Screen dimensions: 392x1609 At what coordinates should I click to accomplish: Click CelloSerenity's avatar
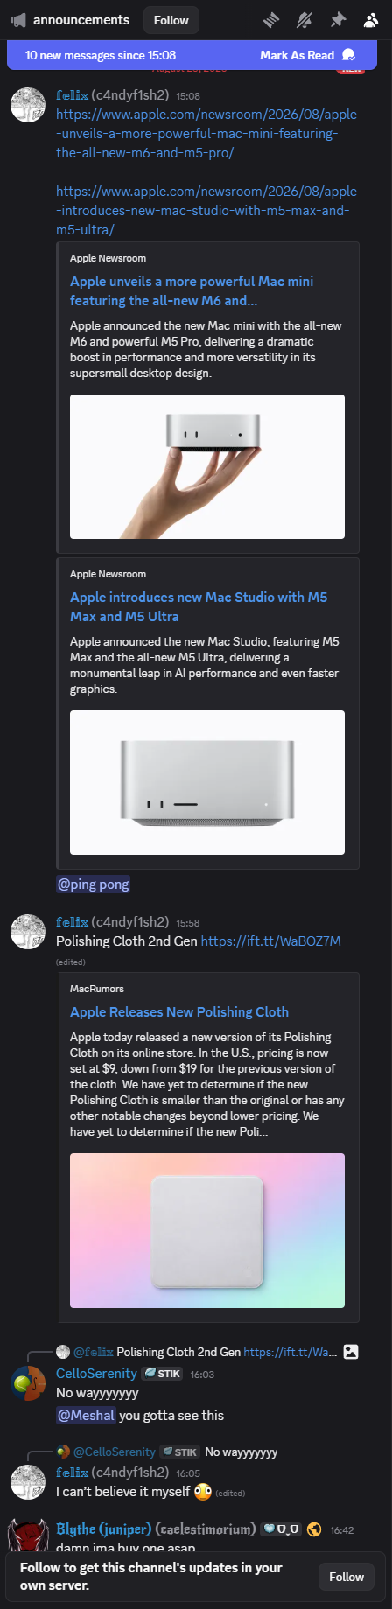pos(27,1383)
